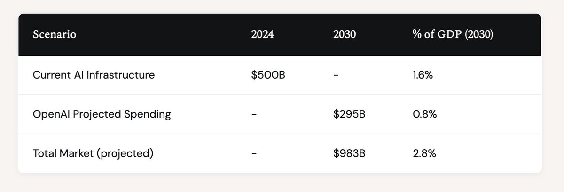Screen dimensions: 564x192
Task: Click the Scenario column header
Action: [55, 35]
